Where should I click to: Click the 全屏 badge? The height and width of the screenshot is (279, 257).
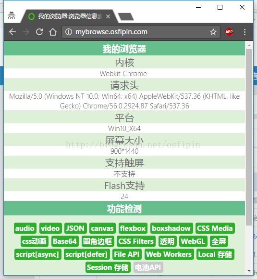(x=219, y=241)
